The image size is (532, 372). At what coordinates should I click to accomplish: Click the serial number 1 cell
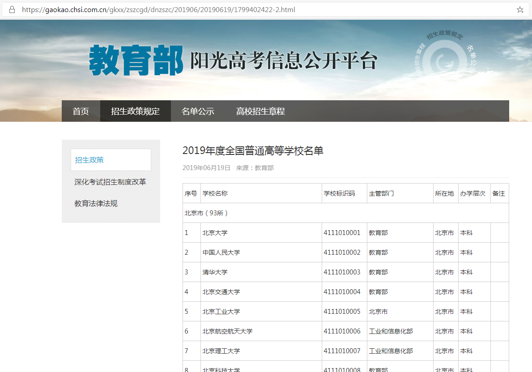[192, 233]
